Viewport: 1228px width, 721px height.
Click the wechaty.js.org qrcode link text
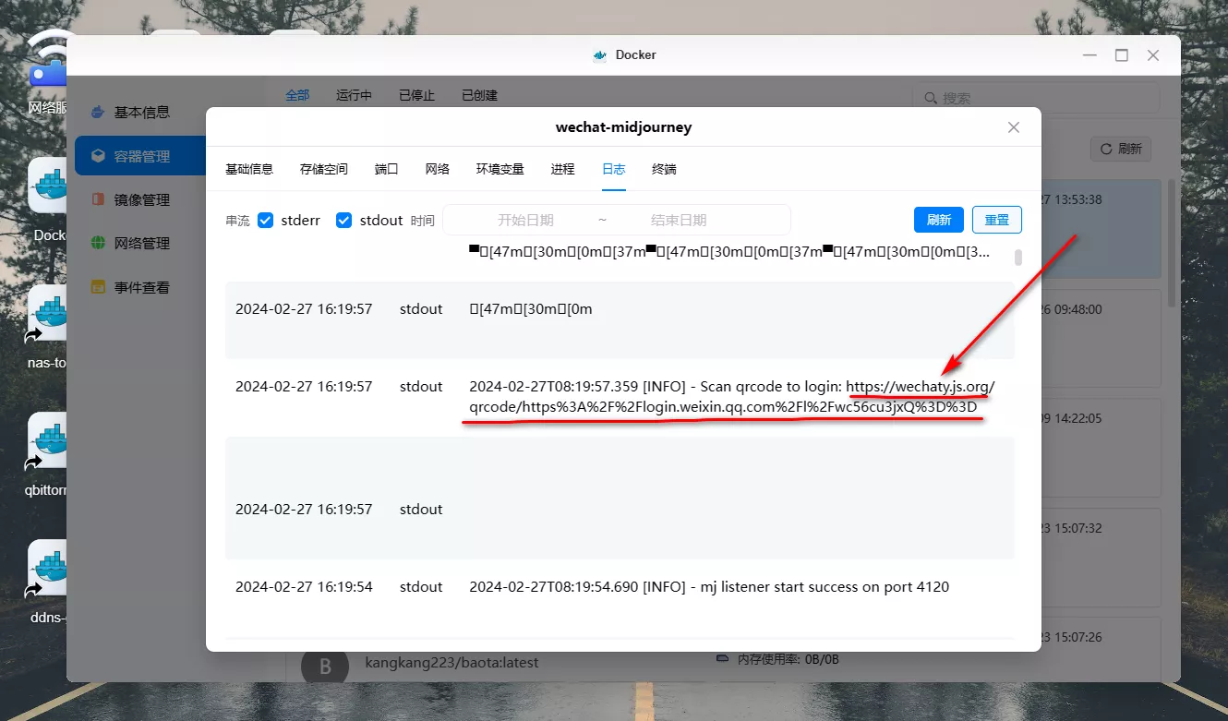(x=732, y=397)
